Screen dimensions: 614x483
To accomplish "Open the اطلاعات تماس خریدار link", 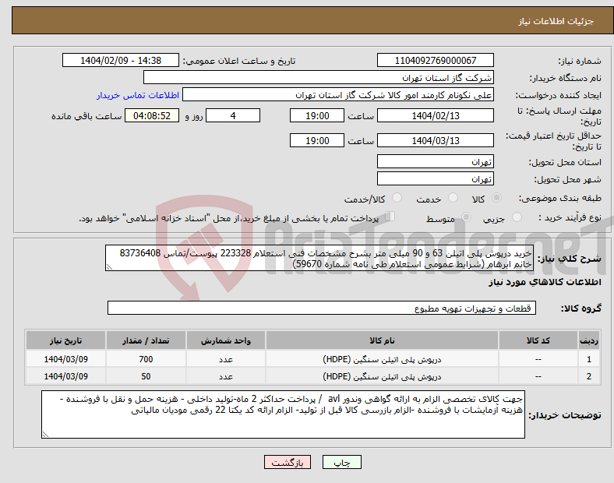I will coord(138,95).
